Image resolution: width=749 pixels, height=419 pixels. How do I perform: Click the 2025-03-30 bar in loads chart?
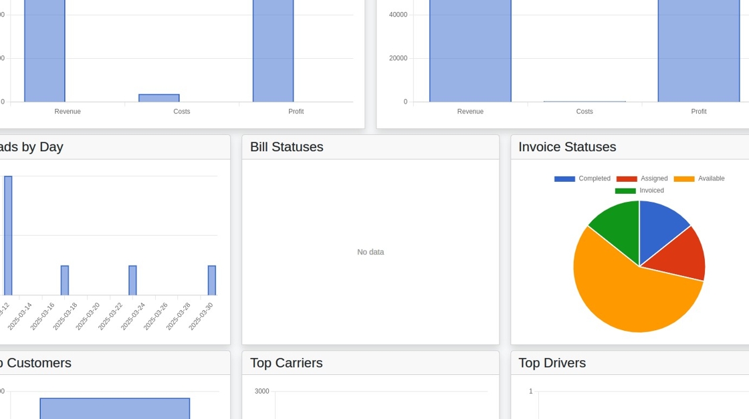[x=211, y=280]
